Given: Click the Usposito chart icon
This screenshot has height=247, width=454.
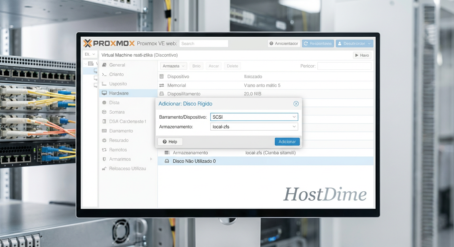Looking at the screenshot, I should (104, 84).
